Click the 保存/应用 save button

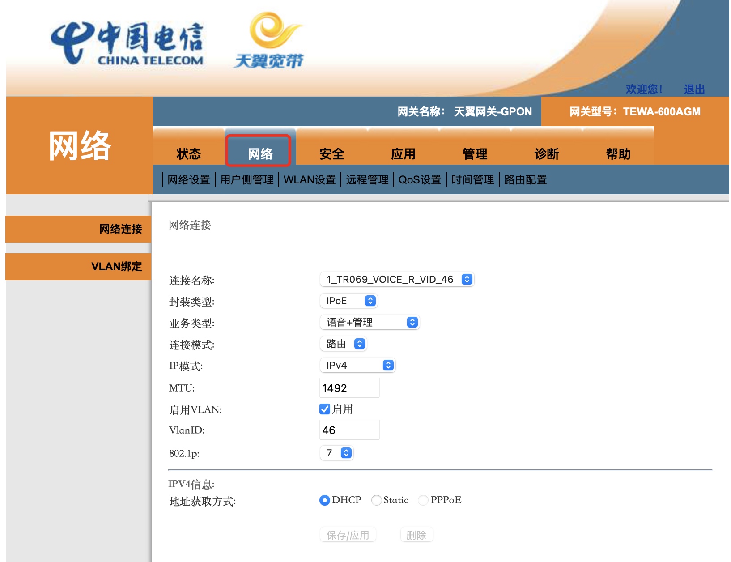coord(347,534)
